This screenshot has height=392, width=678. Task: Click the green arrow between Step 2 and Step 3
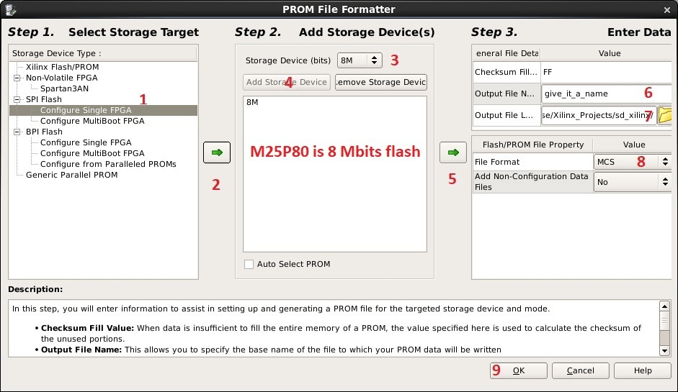tap(452, 152)
